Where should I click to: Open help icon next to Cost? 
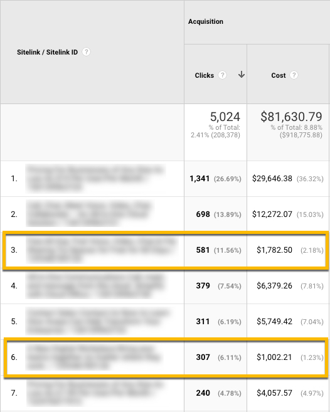[x=294, y=75]
